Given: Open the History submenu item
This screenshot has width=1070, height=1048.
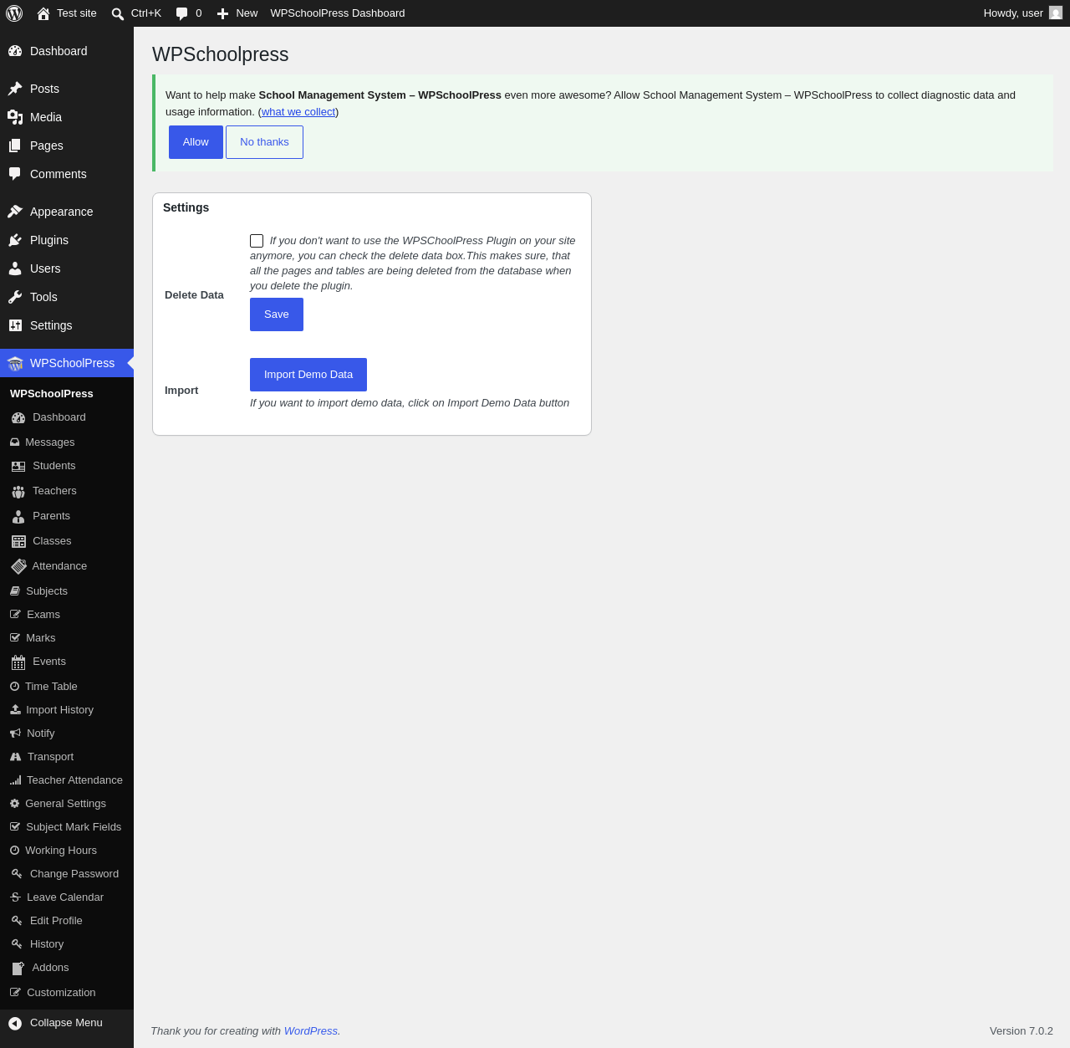Looking at the screenshot, I should (x=67, y=943).
